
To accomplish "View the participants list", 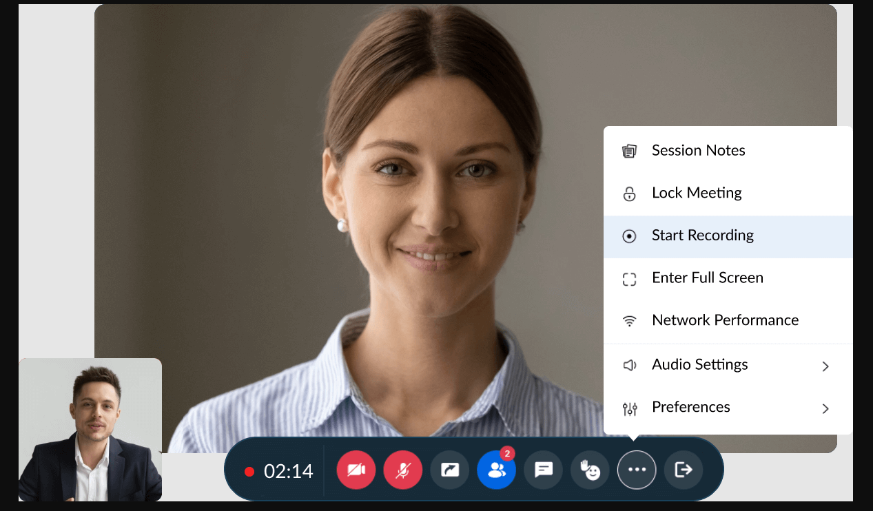I will [x=496, y=469].
